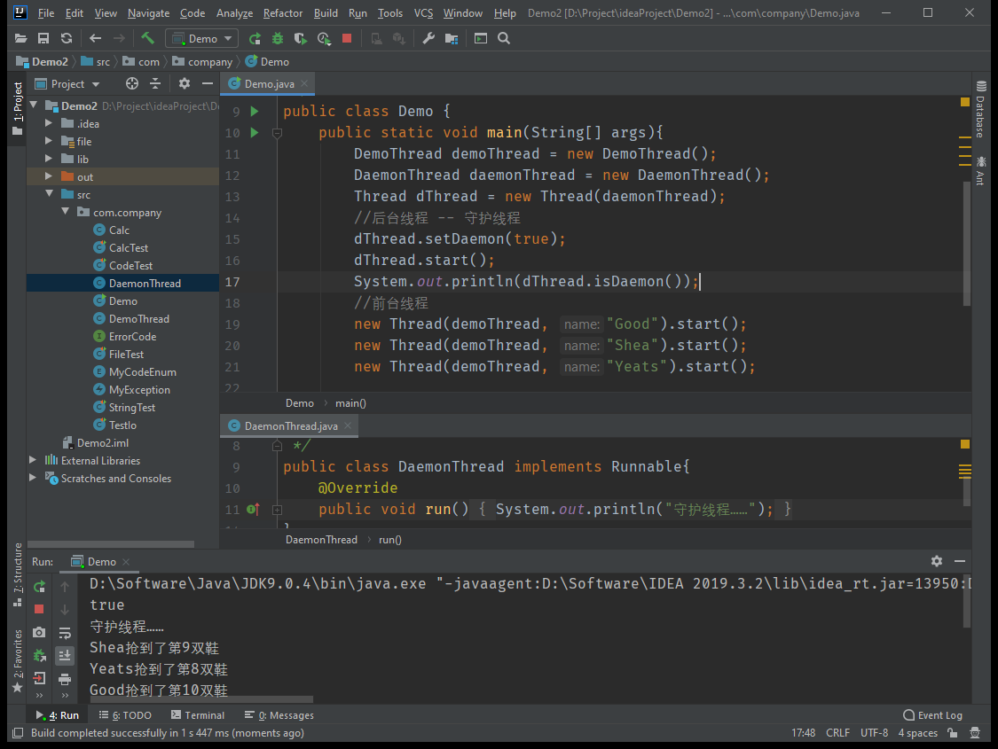Image resolution: width=998 pixels, height=749 pixels.
Task: Toggle the Database tool window side tab
Action: (980, 109)
